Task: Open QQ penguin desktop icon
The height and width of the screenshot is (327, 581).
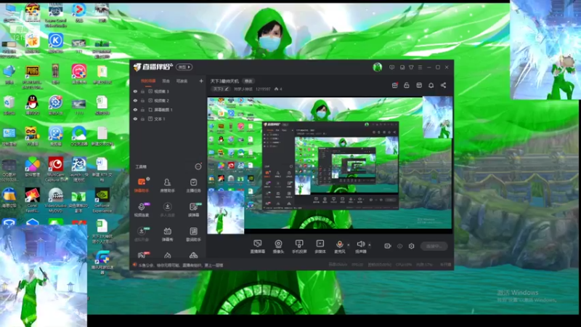Action: pos(32,105)
